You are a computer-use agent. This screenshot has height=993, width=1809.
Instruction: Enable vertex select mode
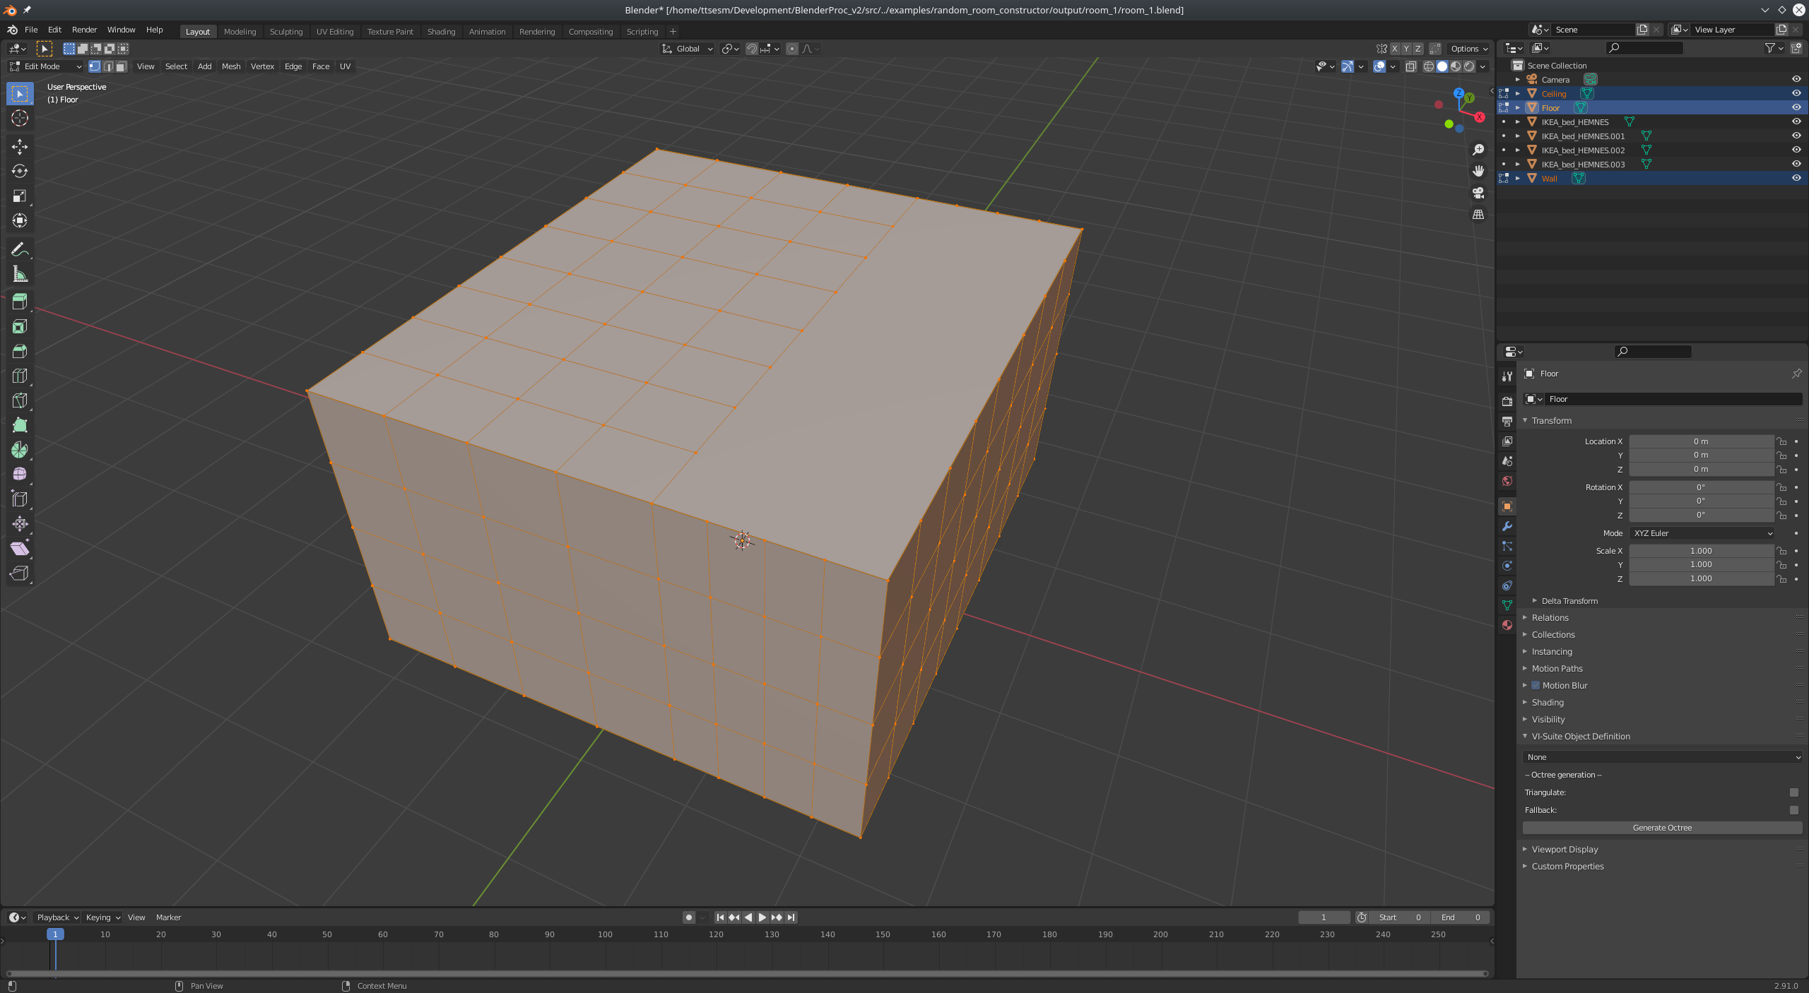[94, 66]
